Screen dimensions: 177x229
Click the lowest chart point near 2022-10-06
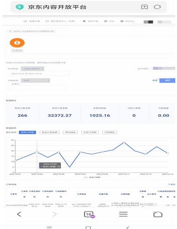click(x=70, y=167)
